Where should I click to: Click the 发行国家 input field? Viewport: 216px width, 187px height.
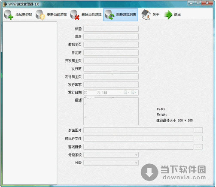pyautogui.click(x=111, y=84)
